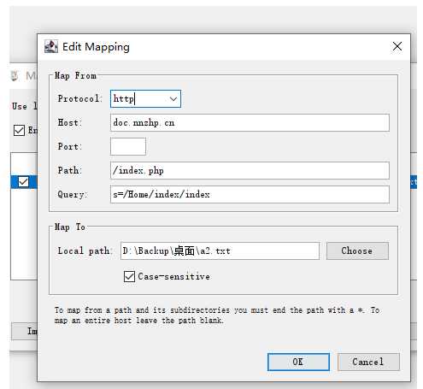Click the Query field with s=/Home/index/index

[x=250, y=194]
